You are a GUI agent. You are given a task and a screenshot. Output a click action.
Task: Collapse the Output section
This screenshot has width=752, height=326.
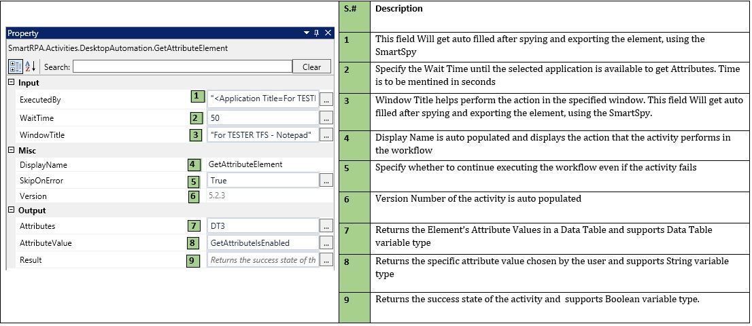coord(11,211)
